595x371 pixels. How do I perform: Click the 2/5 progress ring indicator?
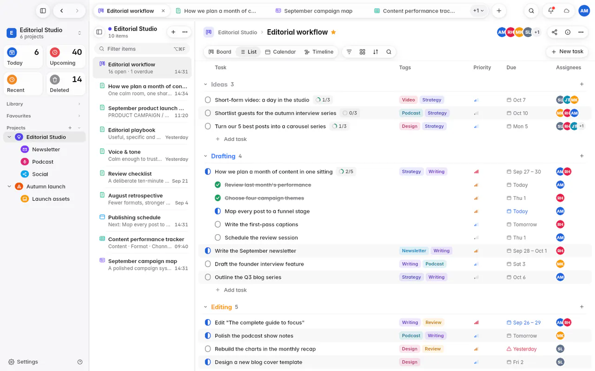pyautogui.click(x=346, y=172)
